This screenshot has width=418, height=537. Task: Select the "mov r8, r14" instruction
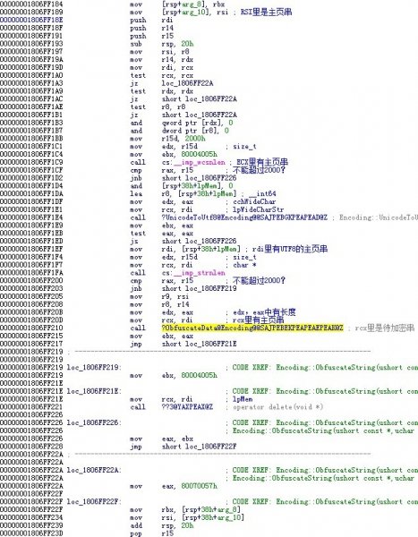tap(159, 304)
